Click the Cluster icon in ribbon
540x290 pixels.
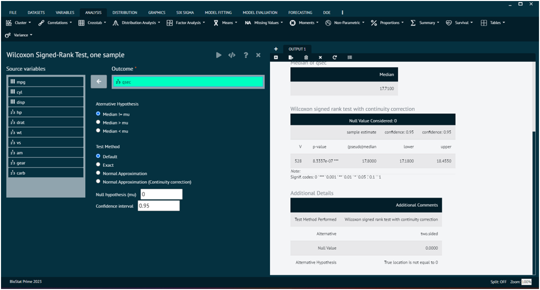(x=9, y=23)
